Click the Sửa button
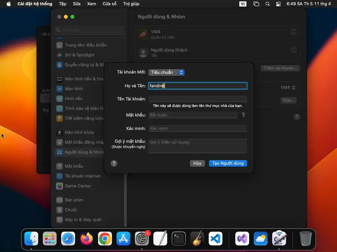The height and width of the screenshot is (252, 337). [288, 100]
